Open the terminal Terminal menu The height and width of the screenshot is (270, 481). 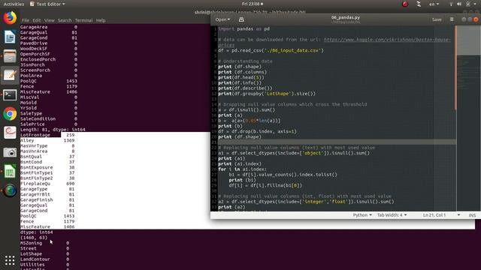(83, 20)
